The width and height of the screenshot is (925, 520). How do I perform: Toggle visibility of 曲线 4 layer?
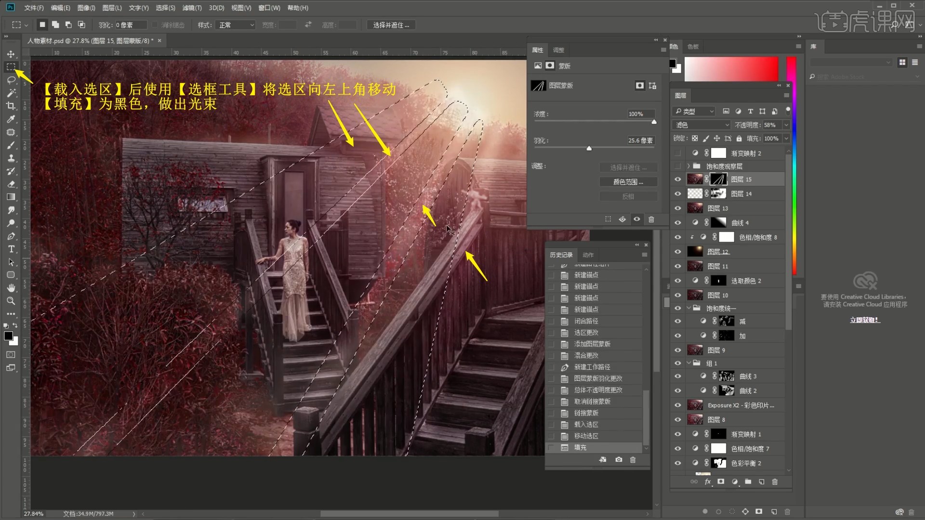678,223
